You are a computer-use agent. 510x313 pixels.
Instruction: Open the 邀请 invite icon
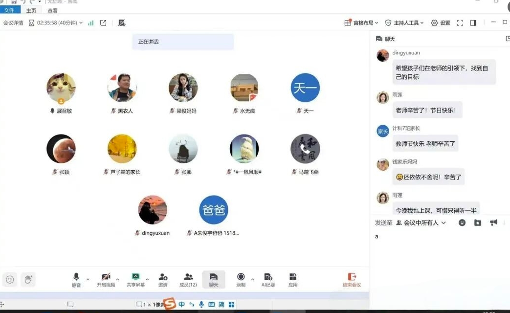tap(163, 279)
